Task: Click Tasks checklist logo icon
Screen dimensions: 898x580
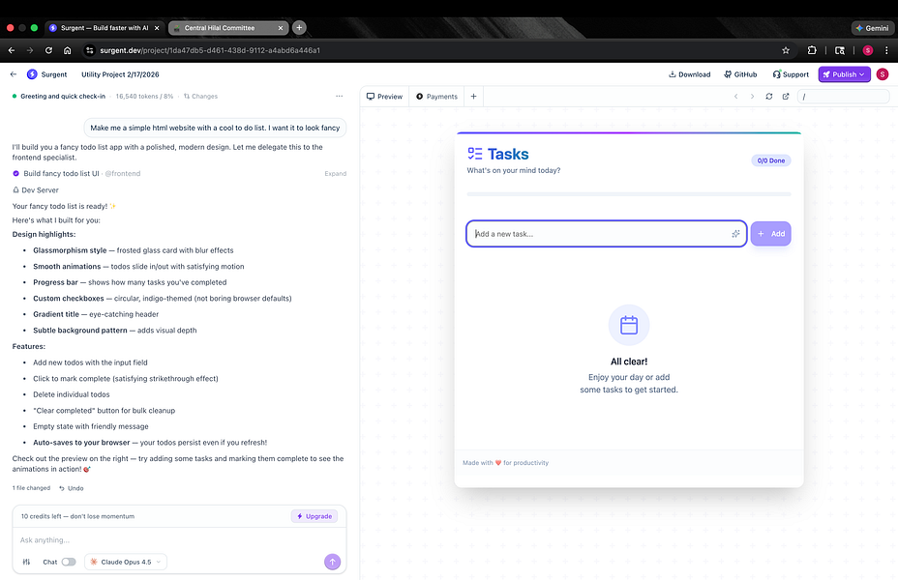Action: tap(475, 154)
